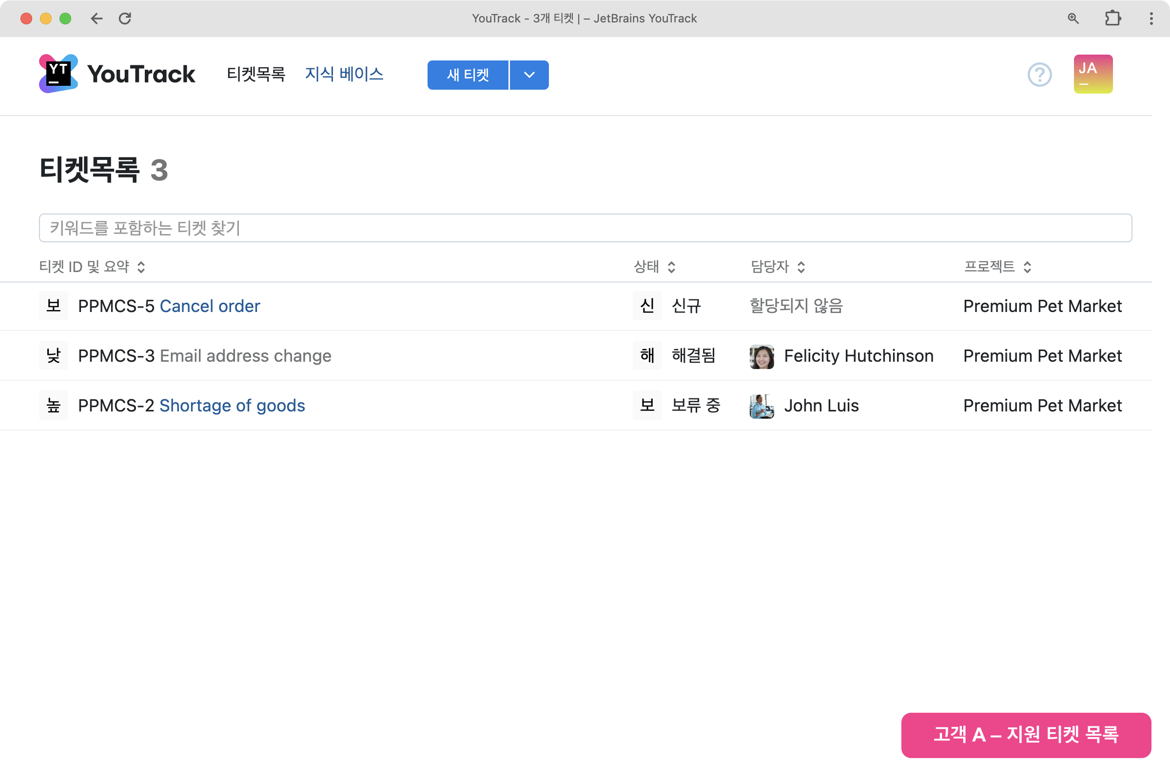This screenshot has width=1170, height=780.
Task: Focus the ticket keyword search field
Action: click(585, 228)
